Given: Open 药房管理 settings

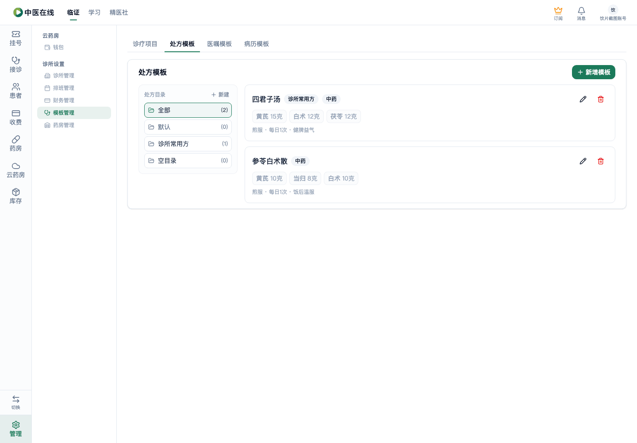Looking at the screenshot, I should coord(74,125).
